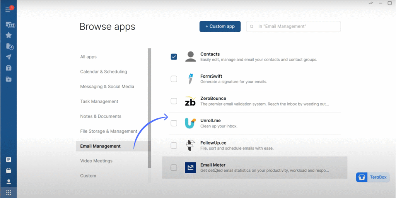Click the Contacts app avatar icon
Viewport: 396px width, 198px height.
190,56
